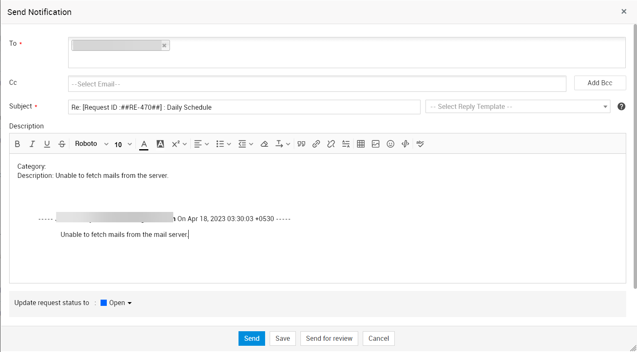Image resolution: width=637 pixels, height=352 pixels.
Task: Click the font color icon
Action: (144, 144)
